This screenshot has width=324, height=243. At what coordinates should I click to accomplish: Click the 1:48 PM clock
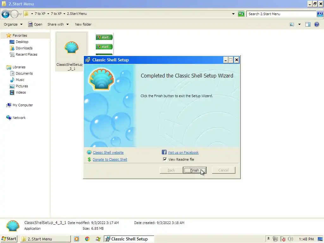click(x=306, y=239)
